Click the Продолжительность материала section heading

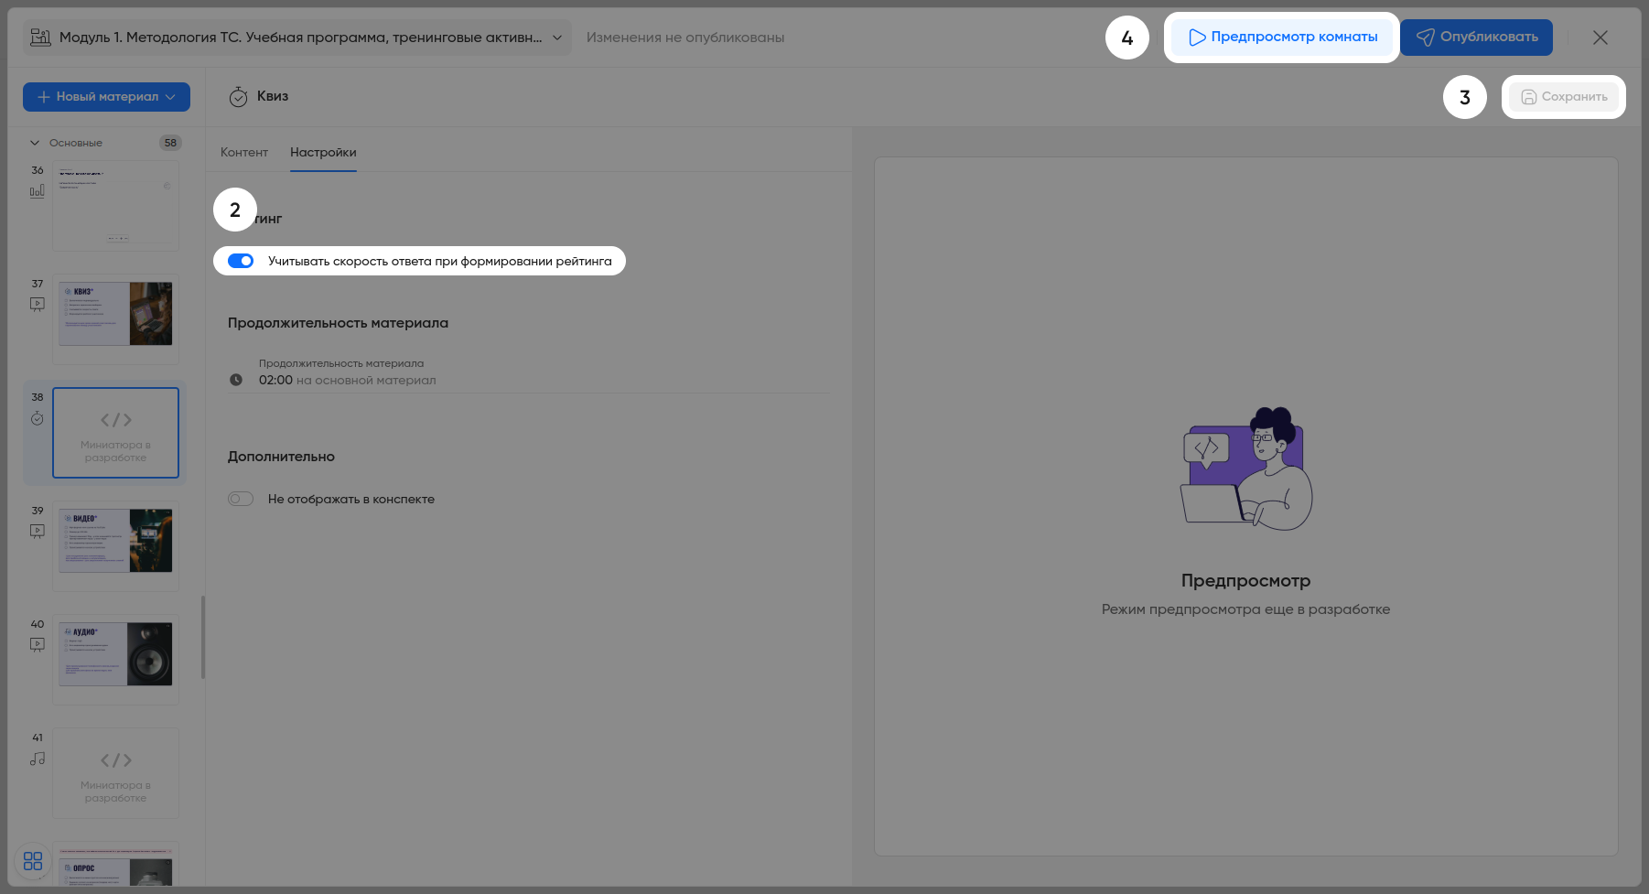click(x=338, y=323)
